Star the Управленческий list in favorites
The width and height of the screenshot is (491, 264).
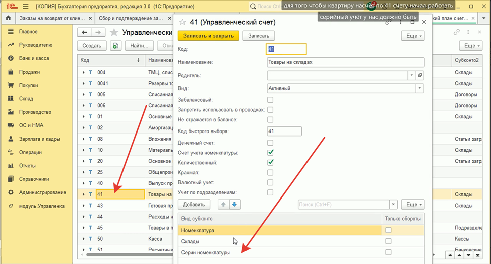tap(114, 32)
